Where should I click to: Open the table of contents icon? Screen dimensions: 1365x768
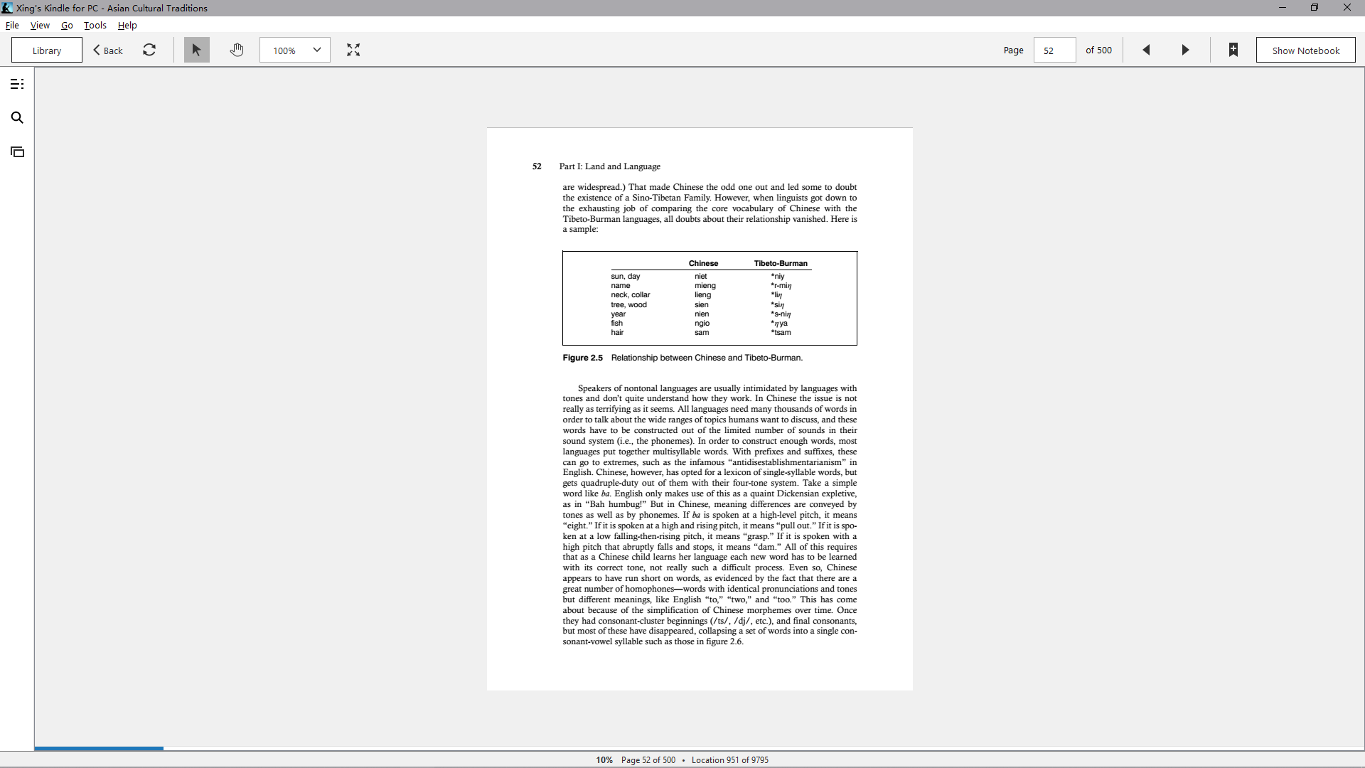17,84
